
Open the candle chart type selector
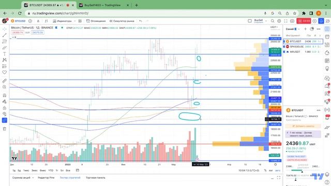pyautogui.click(x=46, y=21)
